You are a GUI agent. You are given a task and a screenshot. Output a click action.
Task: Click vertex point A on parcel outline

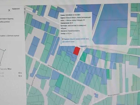click(x=4, y=50)
